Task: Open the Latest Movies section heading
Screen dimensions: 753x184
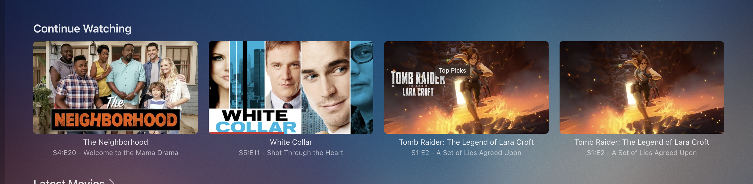Action: click(69, 181)
